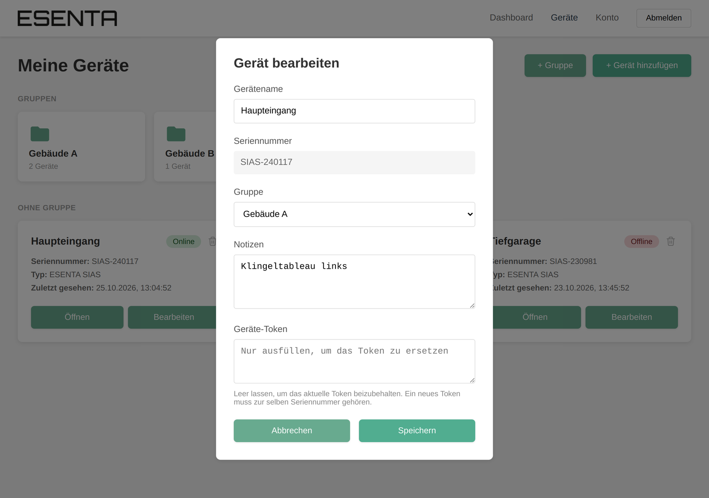The image size is (709, 498).
Task: Delete the Tiefgarage device via trash icon
Action: pos(671,241)
